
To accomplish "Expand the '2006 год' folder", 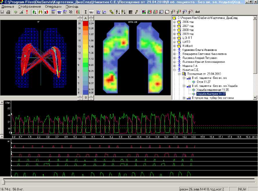I will (174, 22).
